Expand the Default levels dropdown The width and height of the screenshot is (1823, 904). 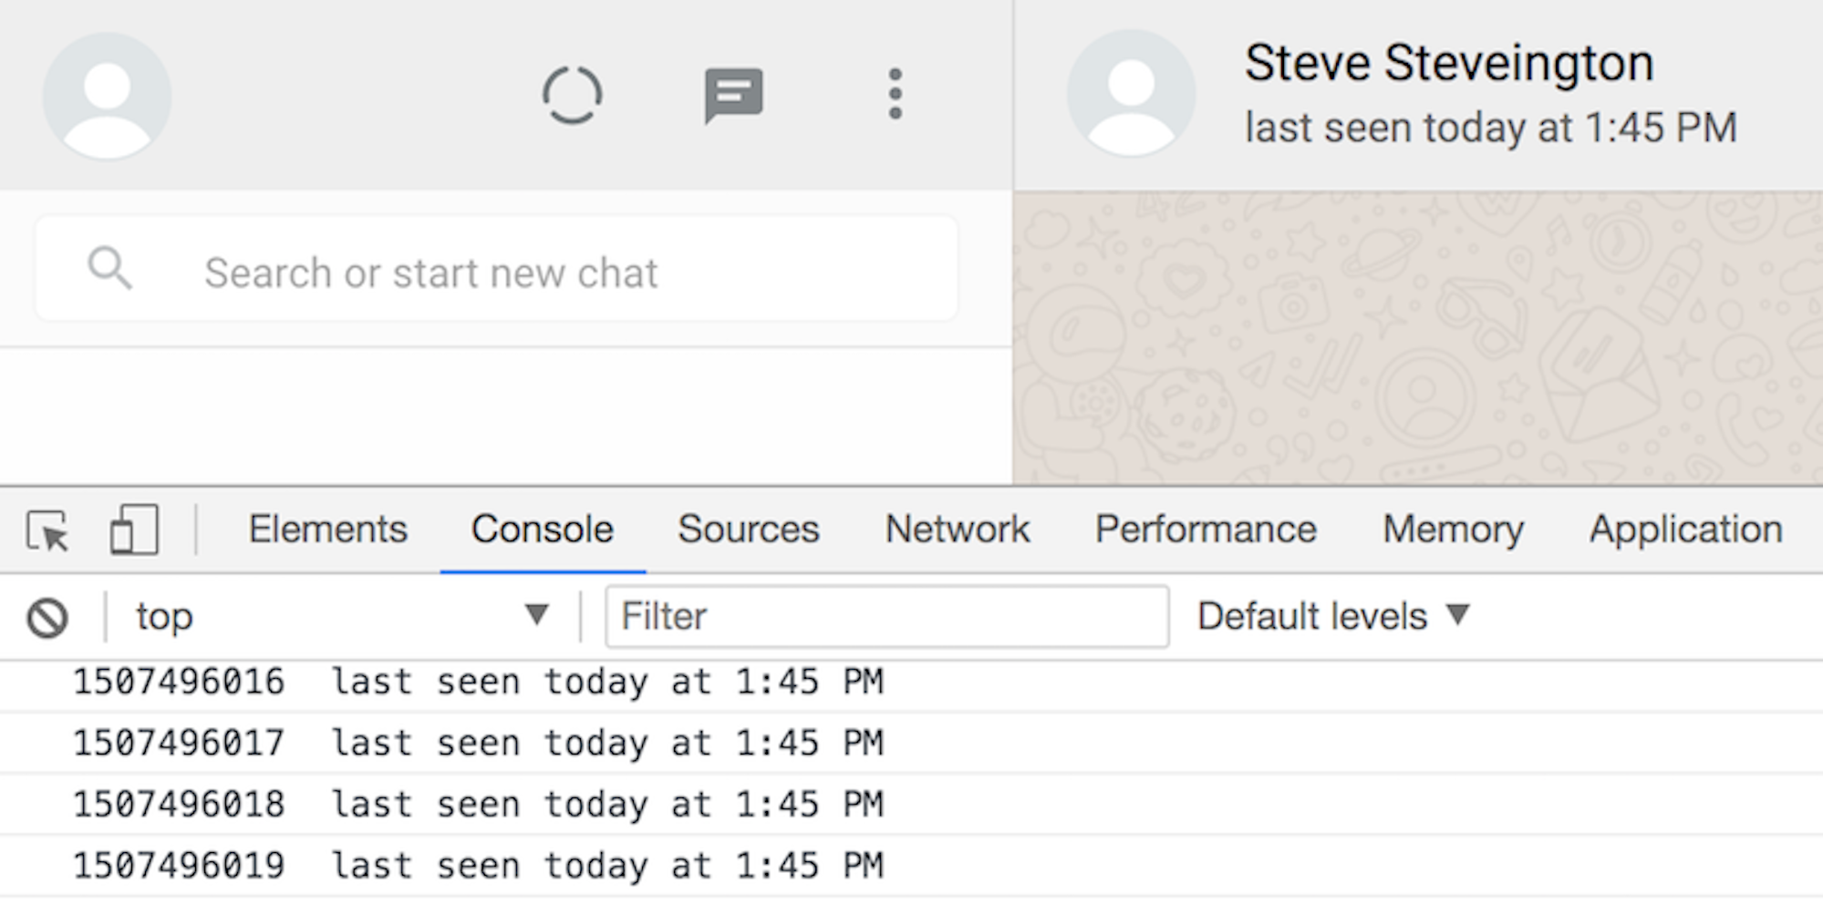click(x=1333, y=616)
